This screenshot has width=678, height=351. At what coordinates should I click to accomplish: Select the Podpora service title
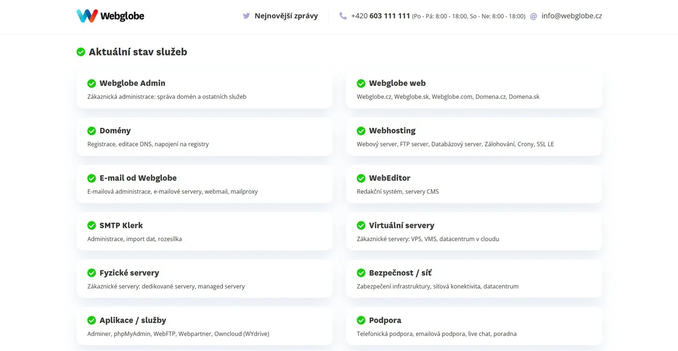coord(385,320)
